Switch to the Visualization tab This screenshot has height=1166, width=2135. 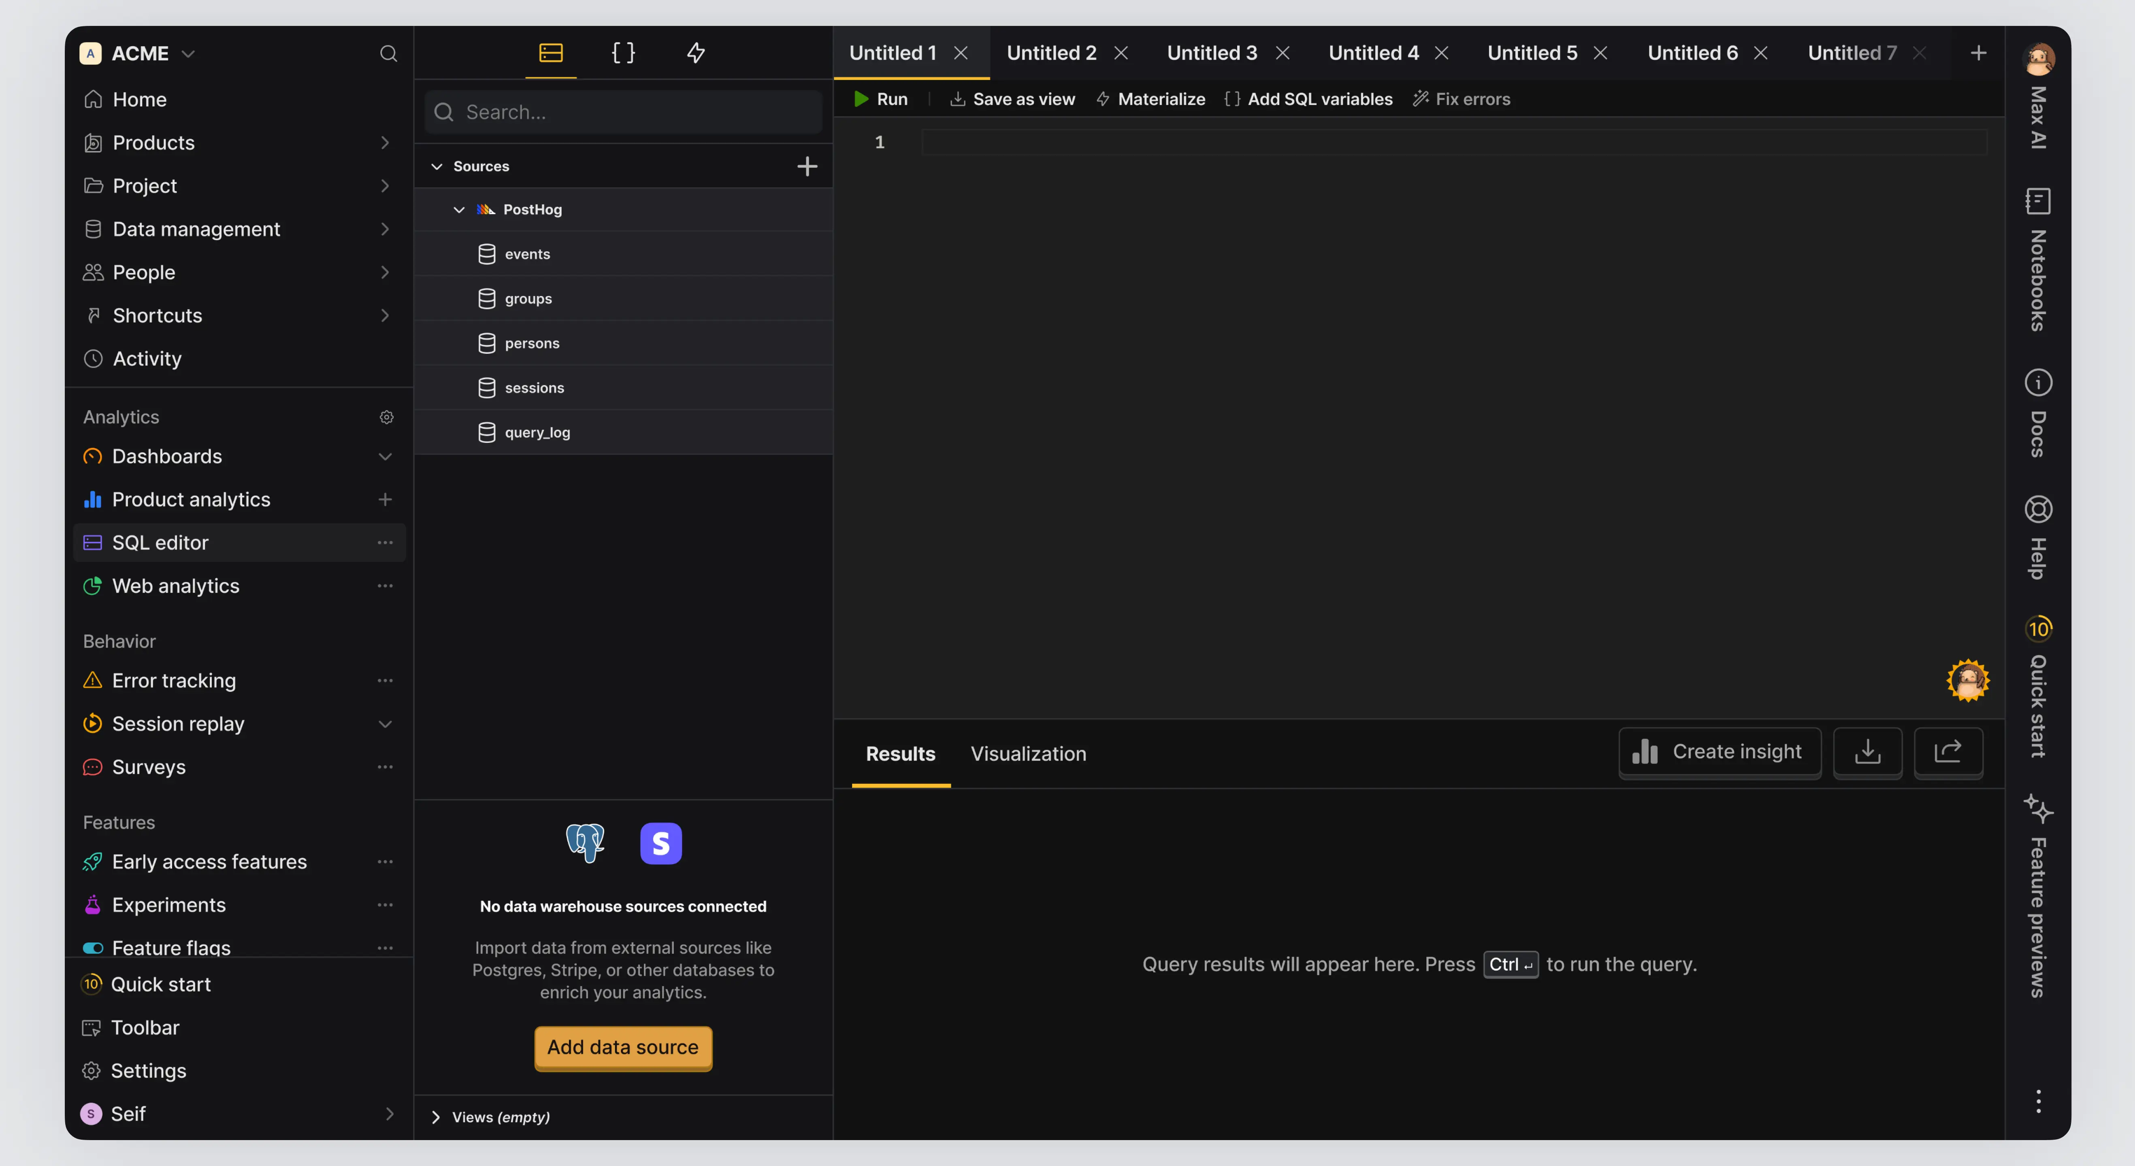point(1028,754)
